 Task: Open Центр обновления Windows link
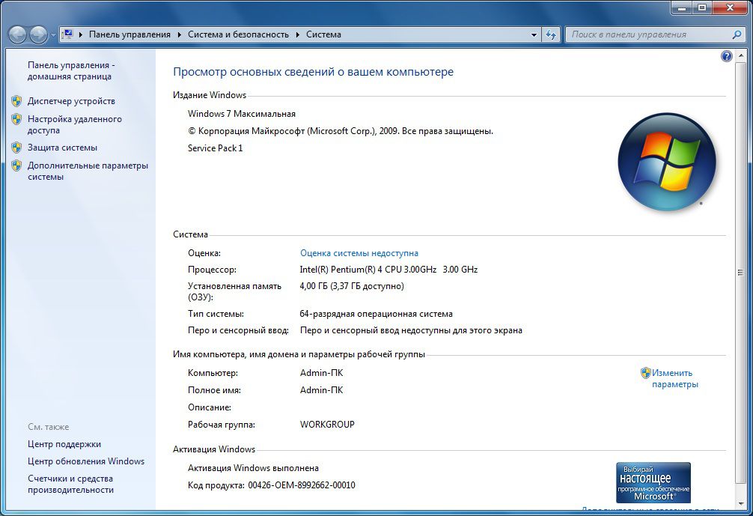[86, 461]
